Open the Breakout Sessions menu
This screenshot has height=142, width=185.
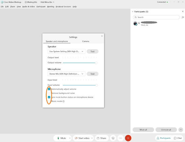(63, 7)
